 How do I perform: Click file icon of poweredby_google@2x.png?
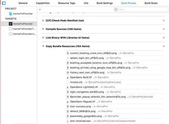point(68,116)
